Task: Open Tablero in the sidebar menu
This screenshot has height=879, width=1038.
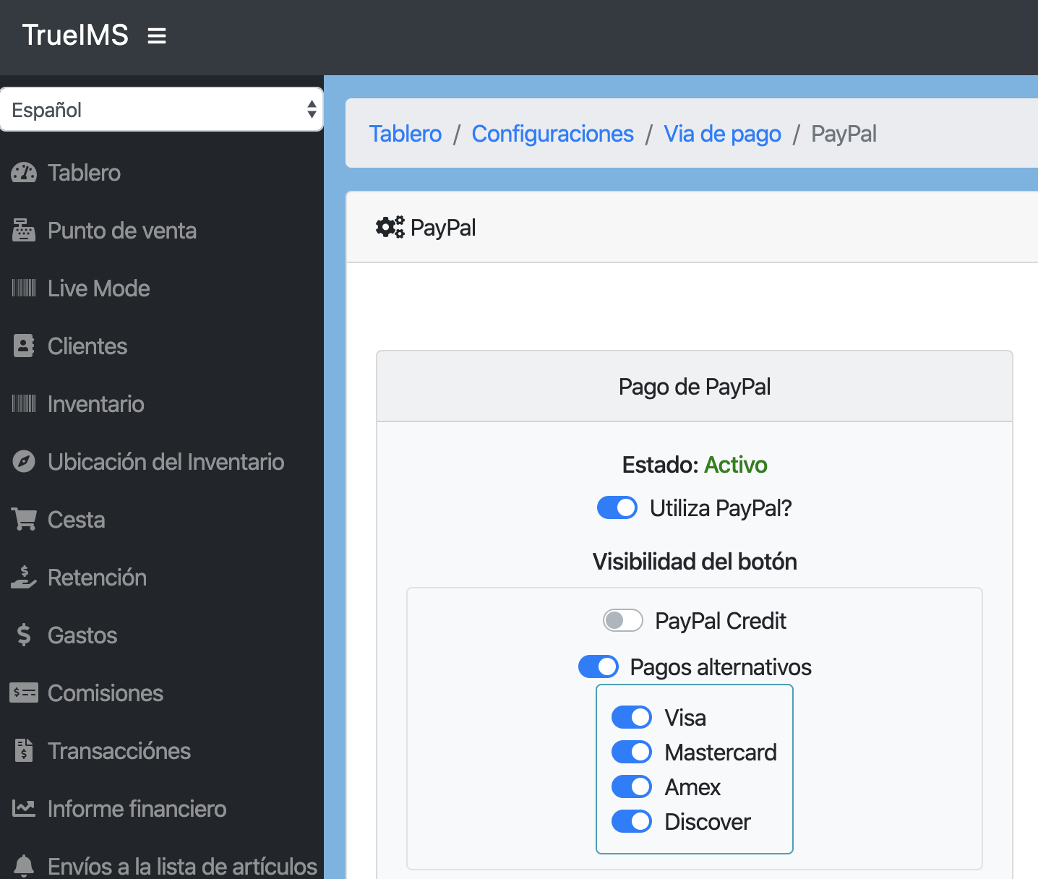Action: pos(84,173)
